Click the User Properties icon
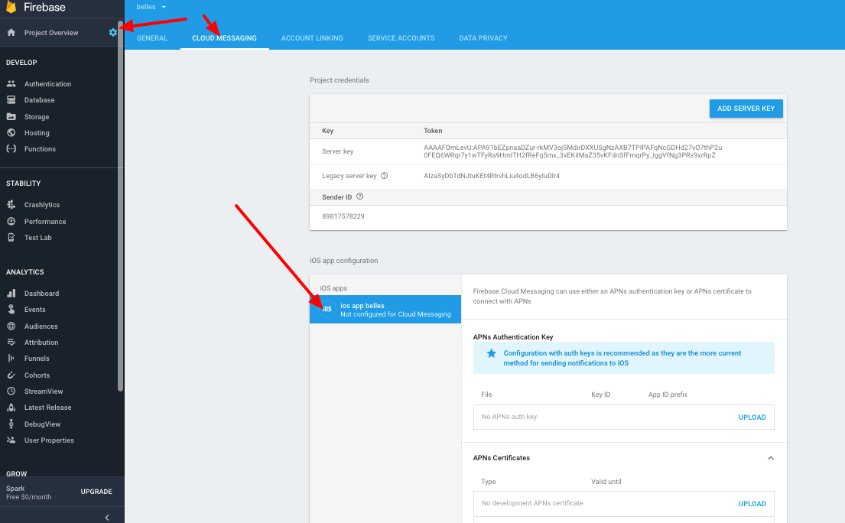Viewport: 845px width, 523px height. [11, 440]
